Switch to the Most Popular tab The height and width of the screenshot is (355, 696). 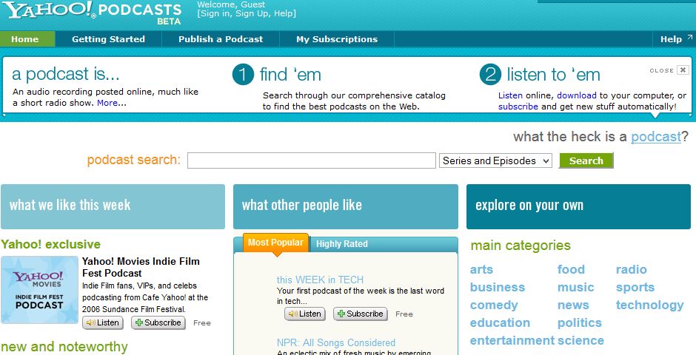point(275,243)
